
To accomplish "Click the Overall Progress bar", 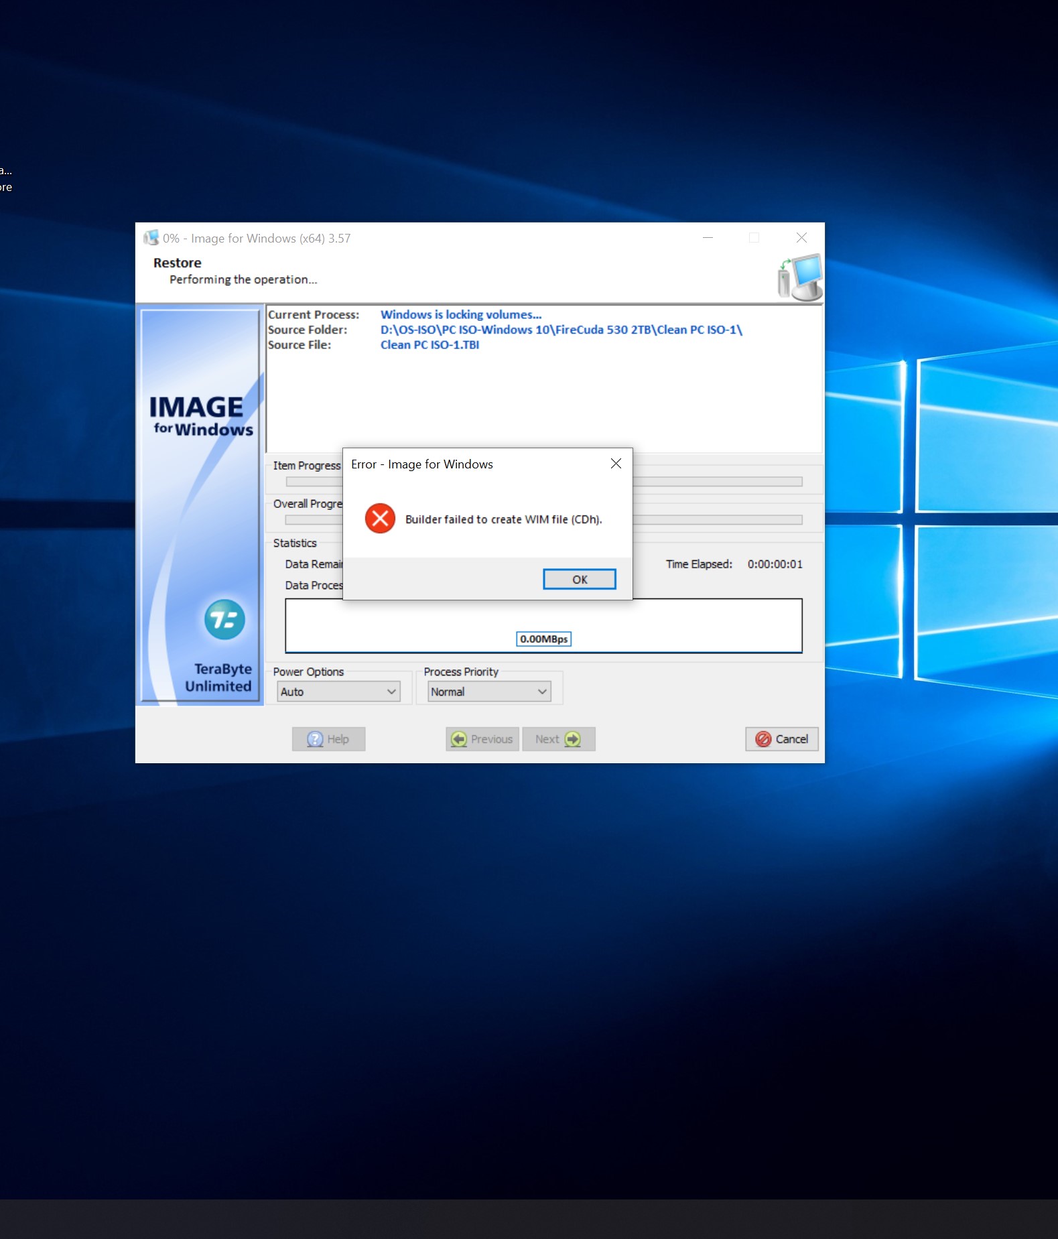I will (543, 520).
